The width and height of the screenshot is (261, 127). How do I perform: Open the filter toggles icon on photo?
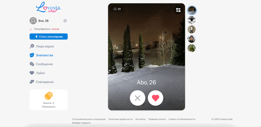coord(178,10)
